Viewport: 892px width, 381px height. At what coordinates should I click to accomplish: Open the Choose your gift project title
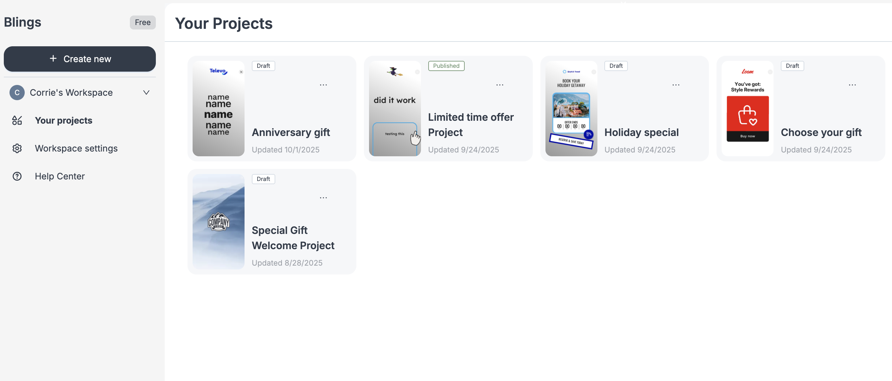[821, 132]
